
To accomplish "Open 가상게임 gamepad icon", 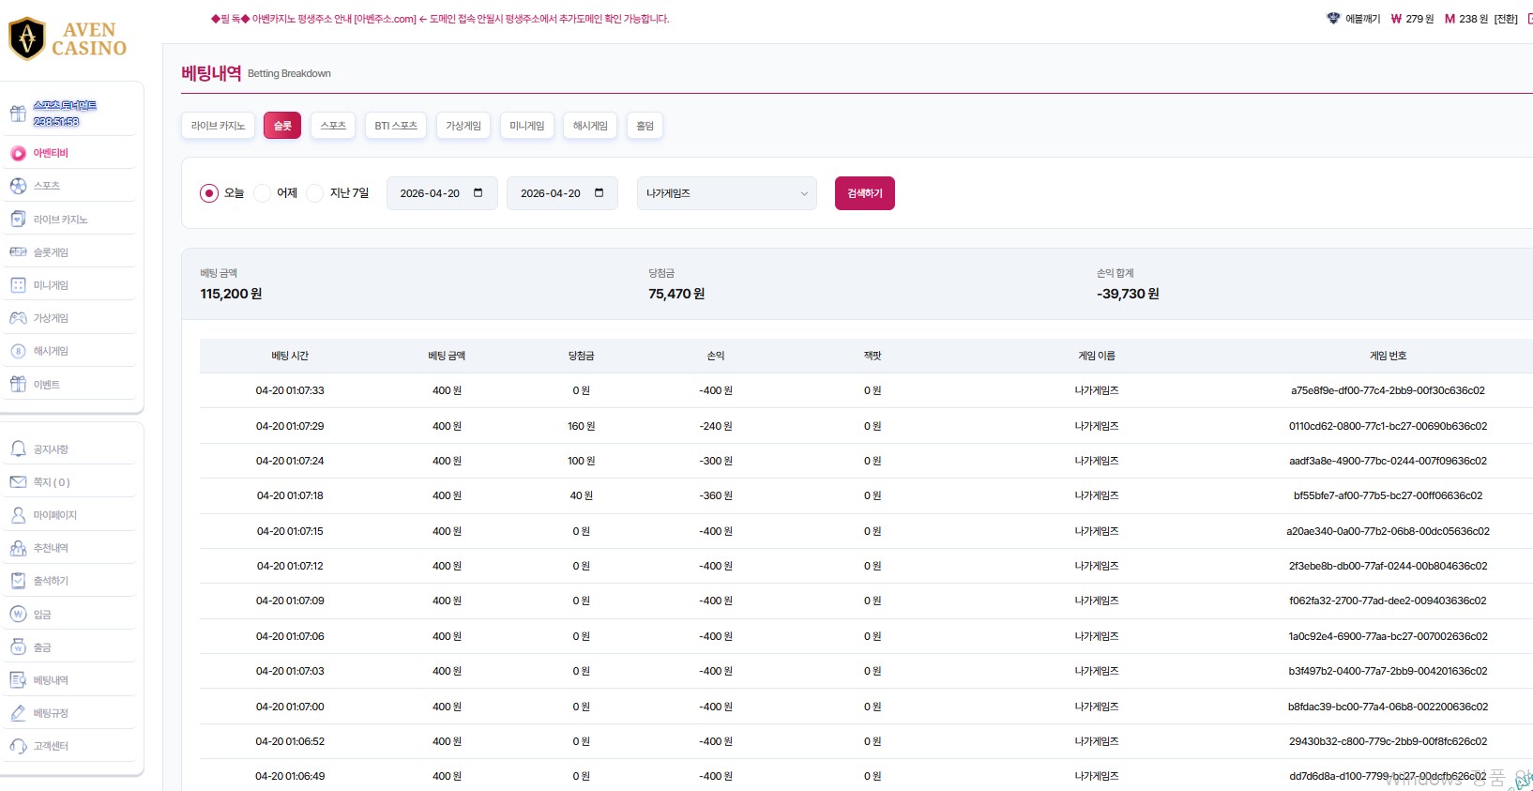I will [18, 318].
